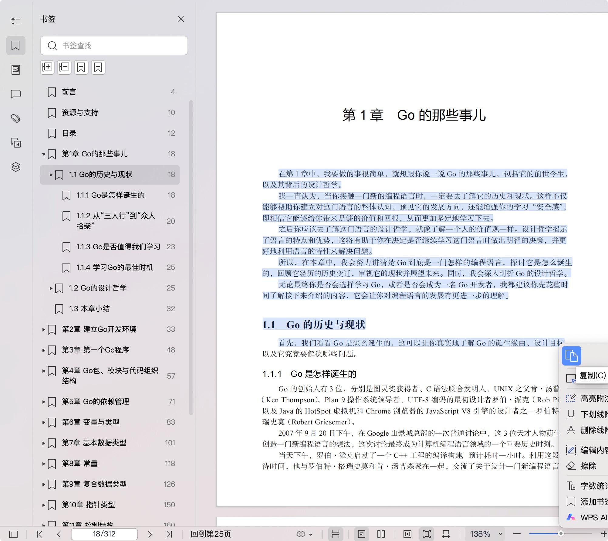
Task: Open bookmark 1.1.3 Go是否值得我们学习
Action: tap(118, 247)
